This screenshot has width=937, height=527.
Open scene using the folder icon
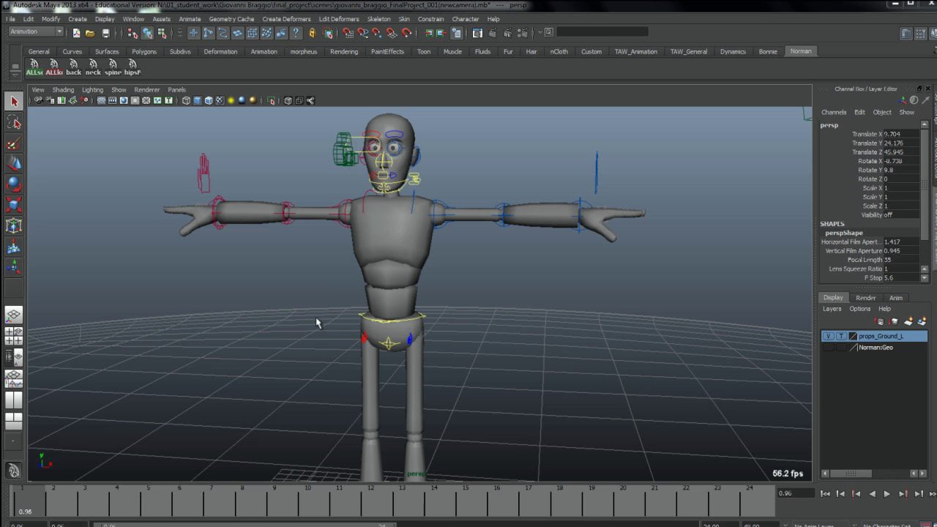pyautogui.click(x=90, y=33)
